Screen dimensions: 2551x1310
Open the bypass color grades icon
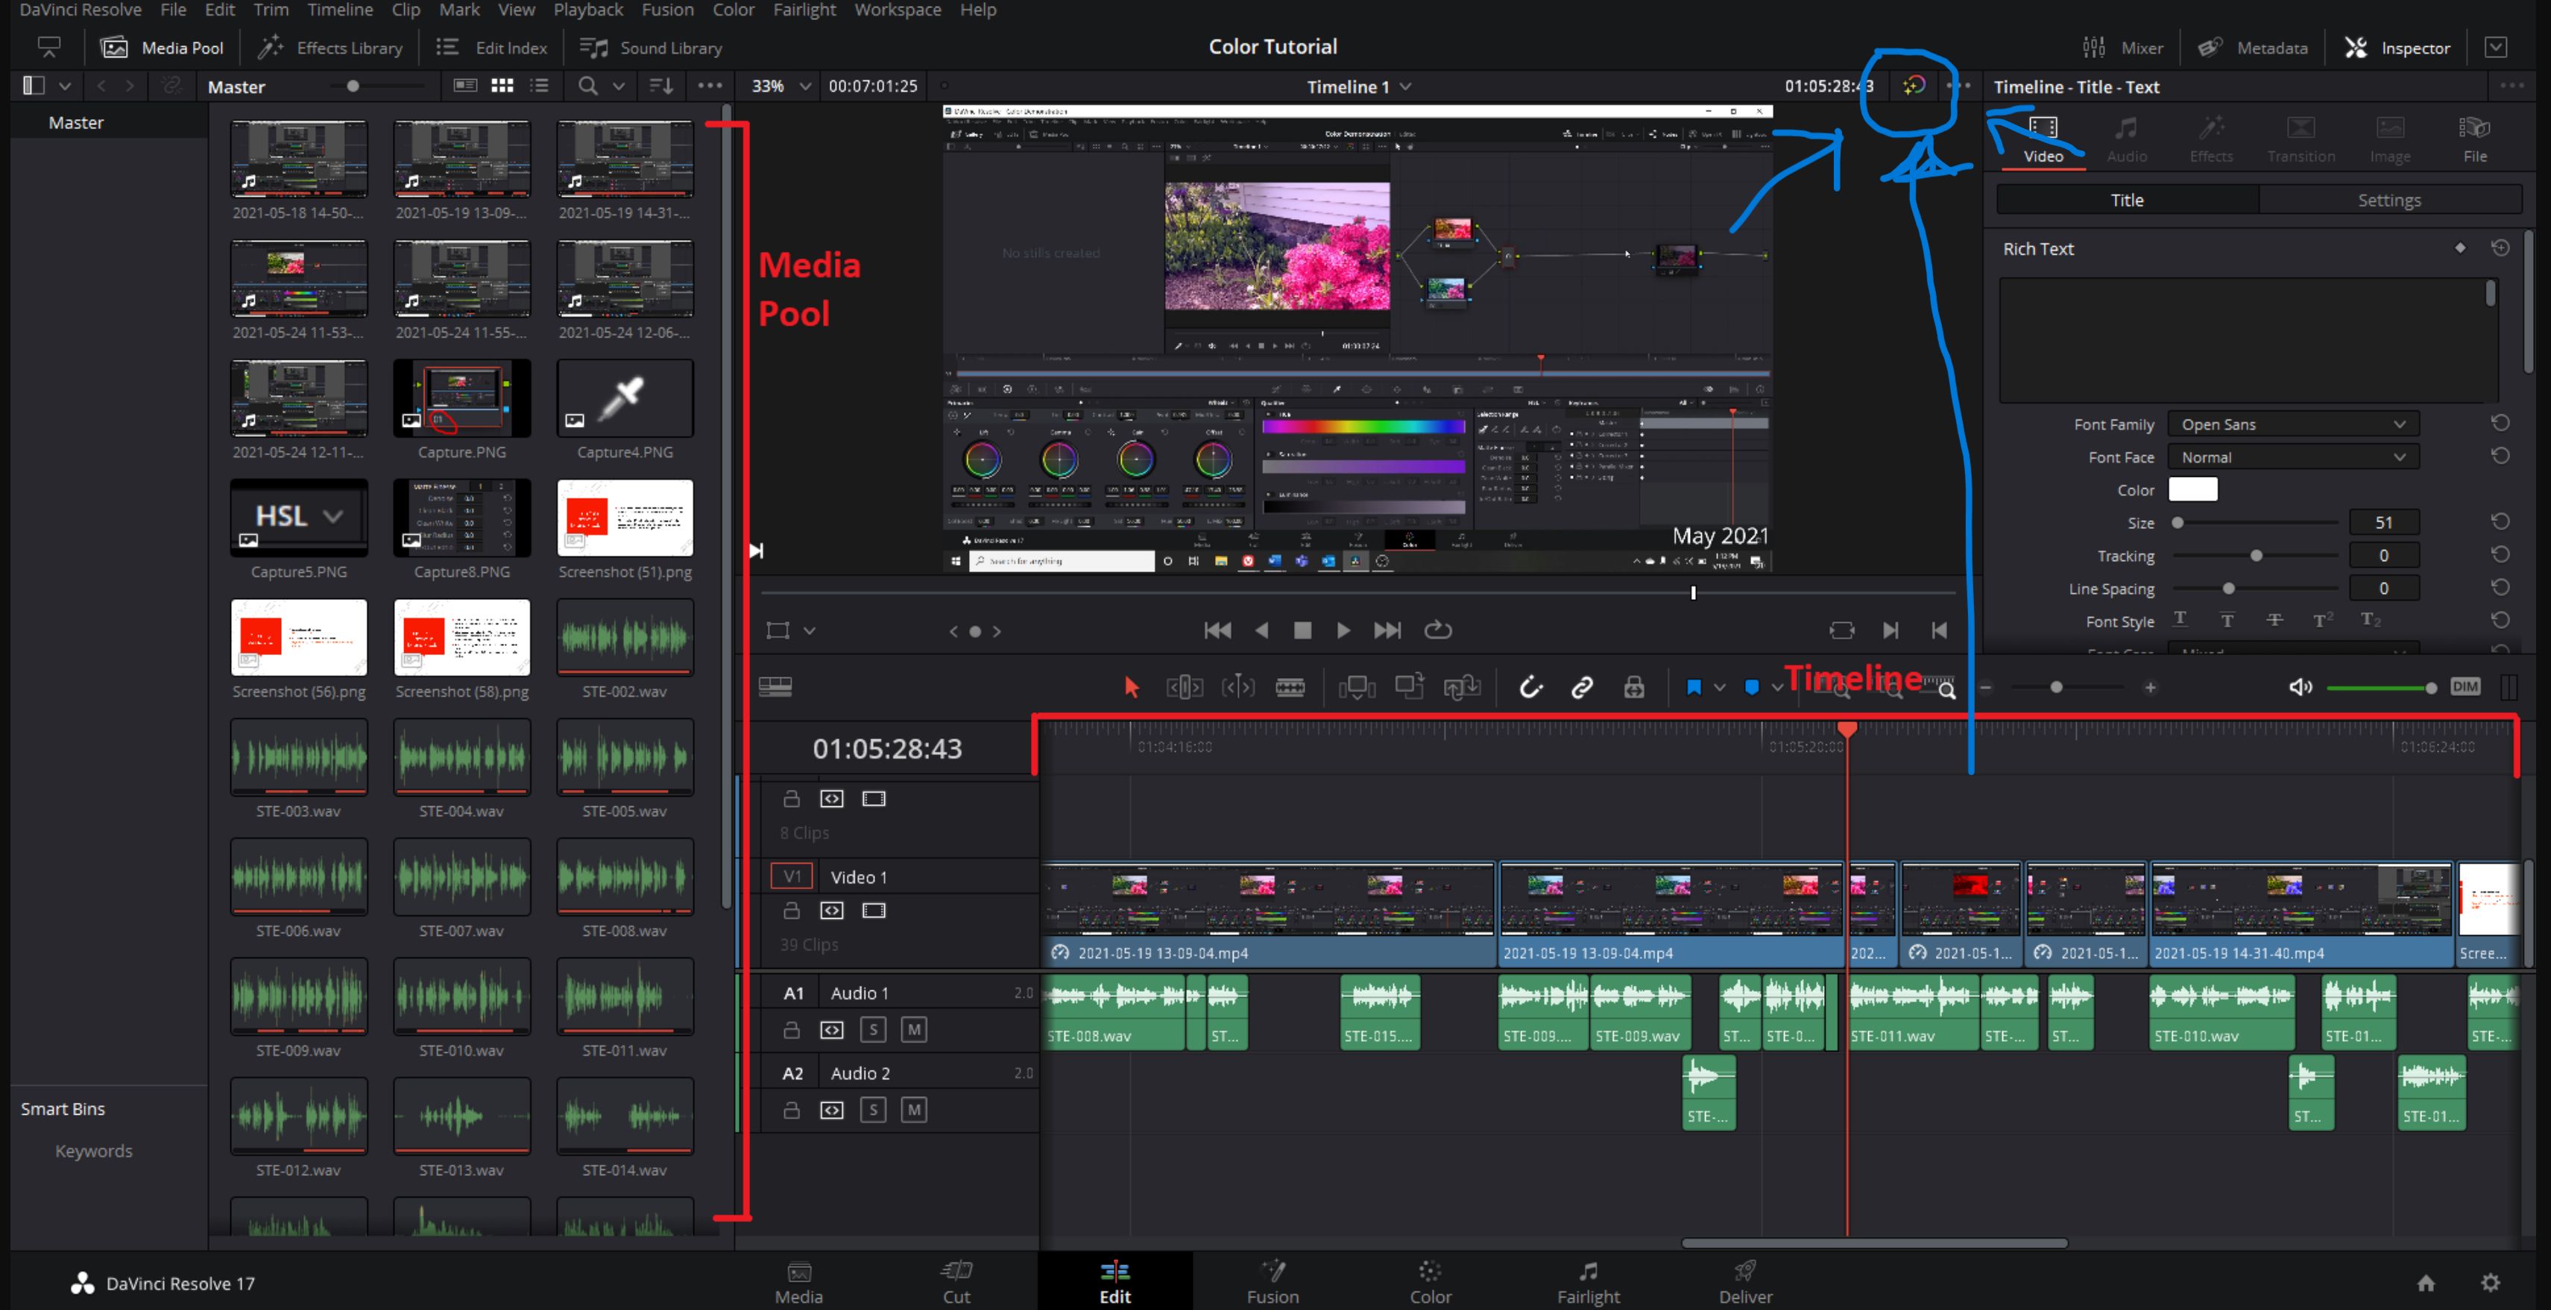(x=1913, y=86)
